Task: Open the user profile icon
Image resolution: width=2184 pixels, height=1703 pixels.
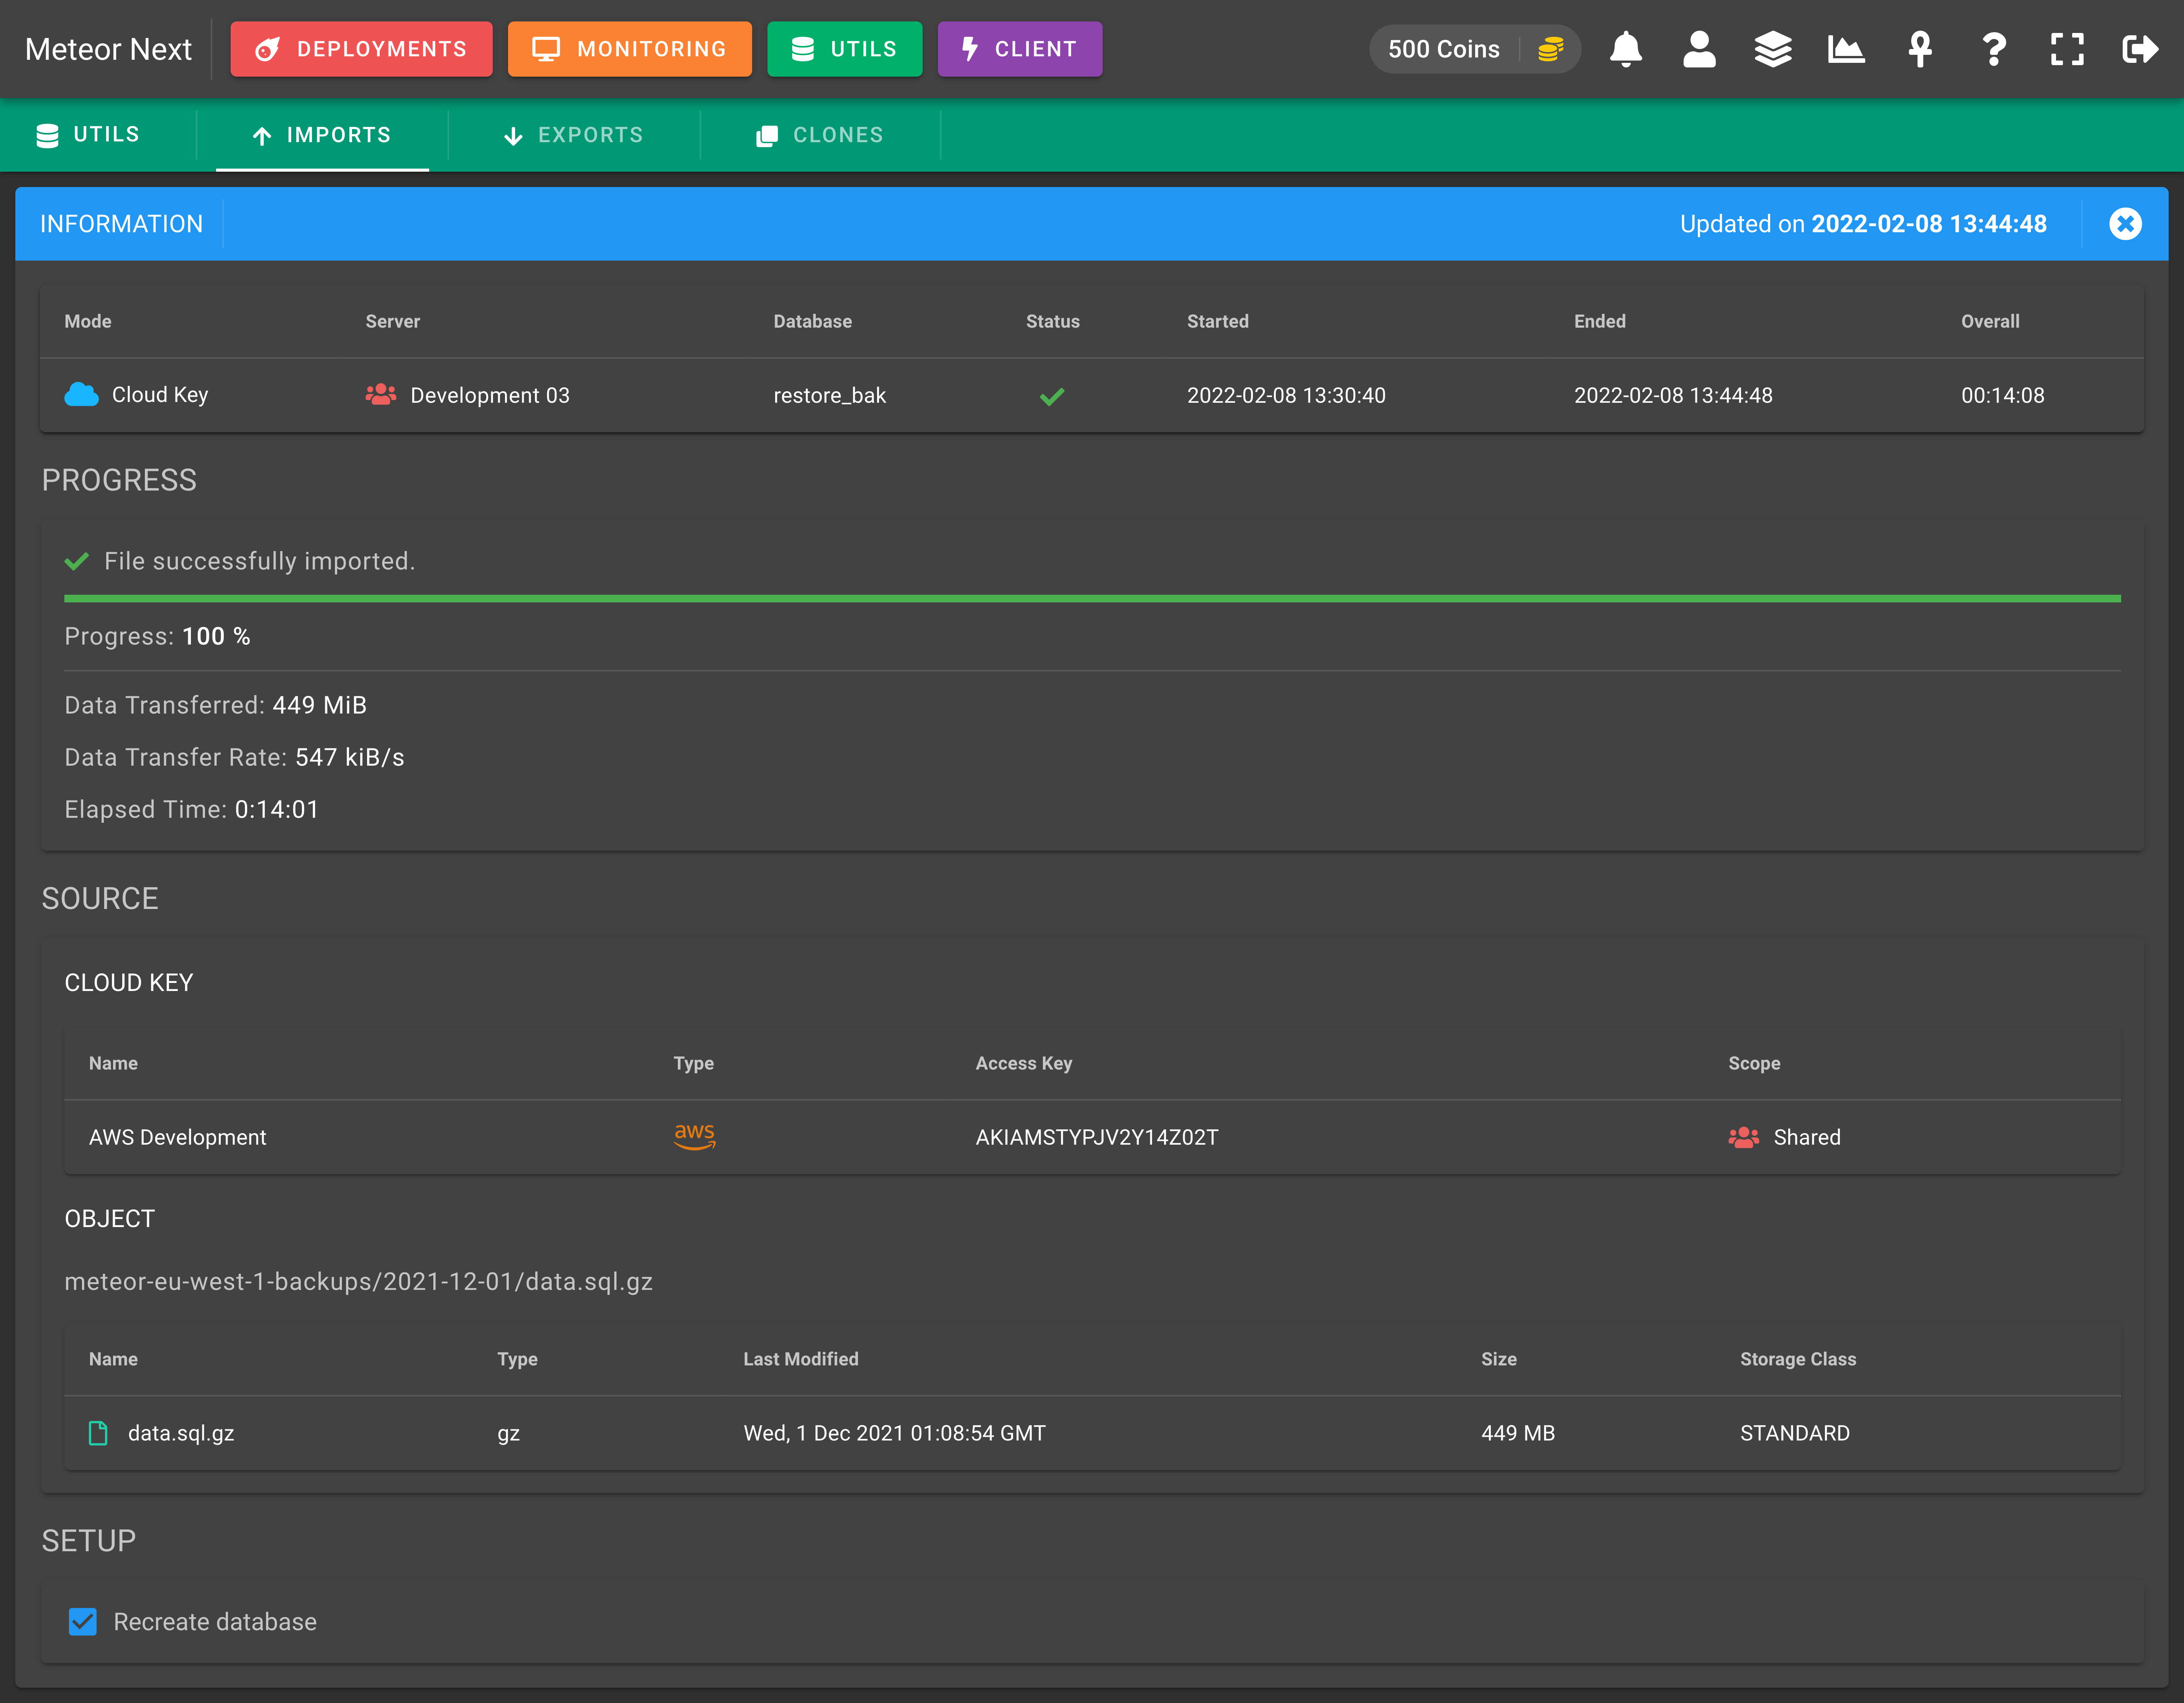Action: pyautogui.click(x=1699, y=49)
